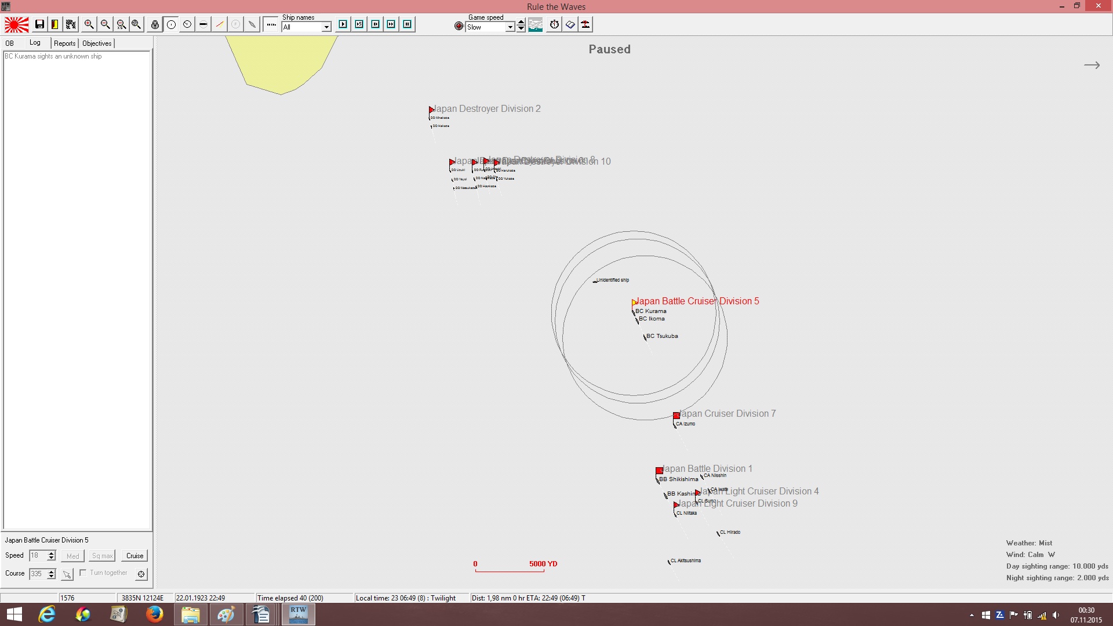Open the Reports tab
Viewport: 1113px width, 626px height.
point(65,43)
